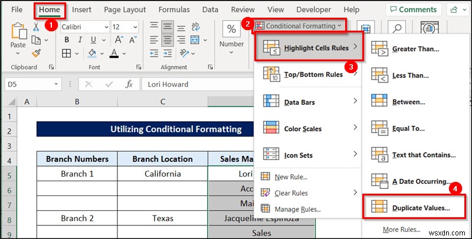Click the Find & Select magnifier icon
This screenshot has width=472, height=239.
tap(397, 29)
